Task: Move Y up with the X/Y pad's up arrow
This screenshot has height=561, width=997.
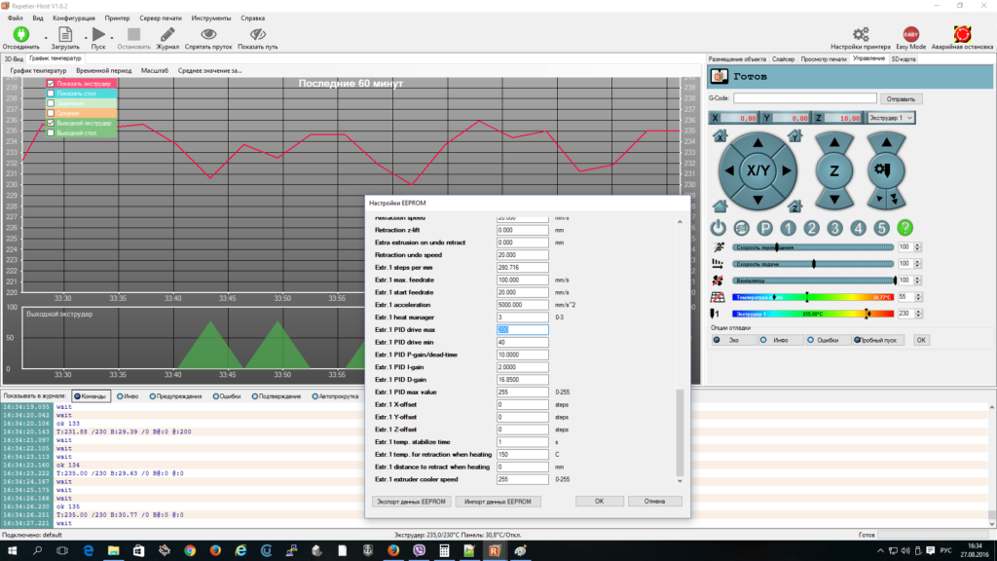Action: coord(757,143)
